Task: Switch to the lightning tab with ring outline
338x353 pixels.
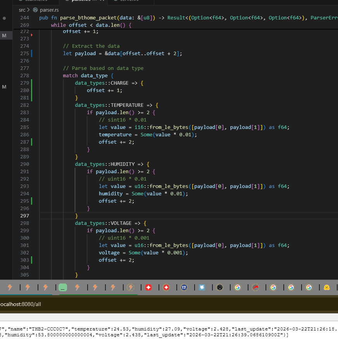Action: (x=131, y=287)
